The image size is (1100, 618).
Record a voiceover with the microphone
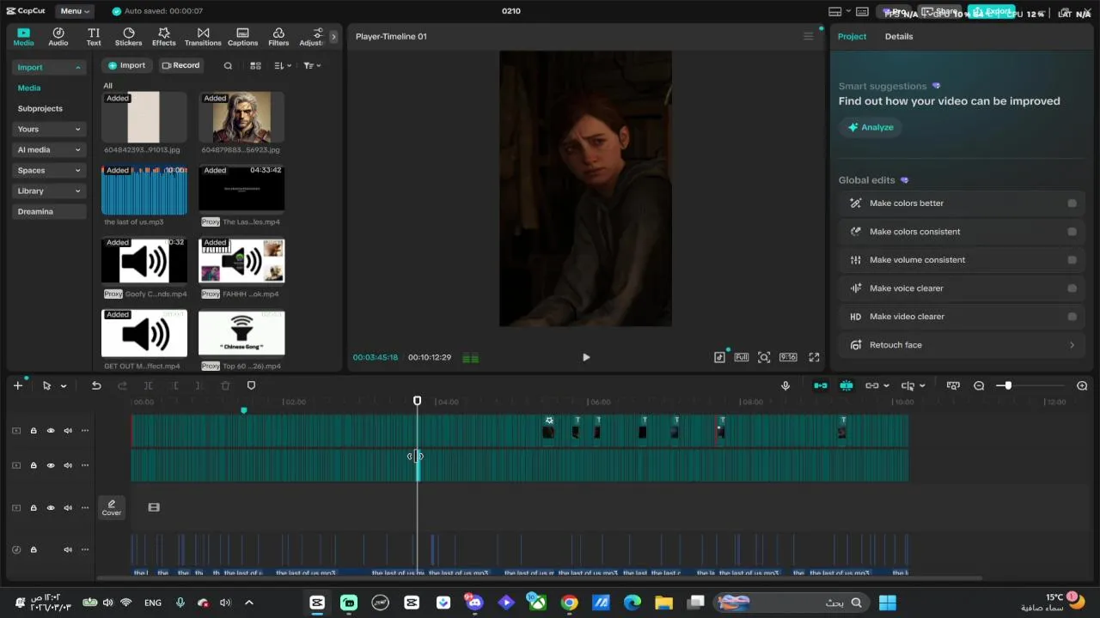tap(785, 385)
